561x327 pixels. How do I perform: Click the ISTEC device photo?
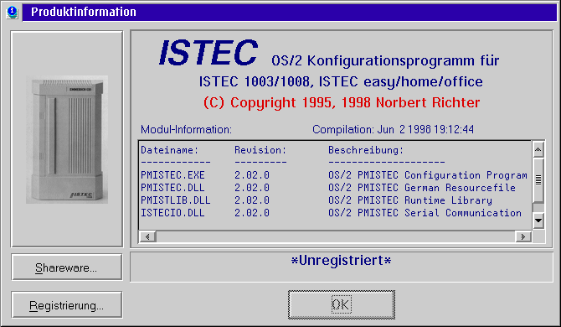pos(67,139)
